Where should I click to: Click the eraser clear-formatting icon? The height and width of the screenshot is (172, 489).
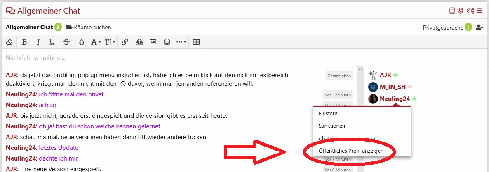[x=9, y=42]
